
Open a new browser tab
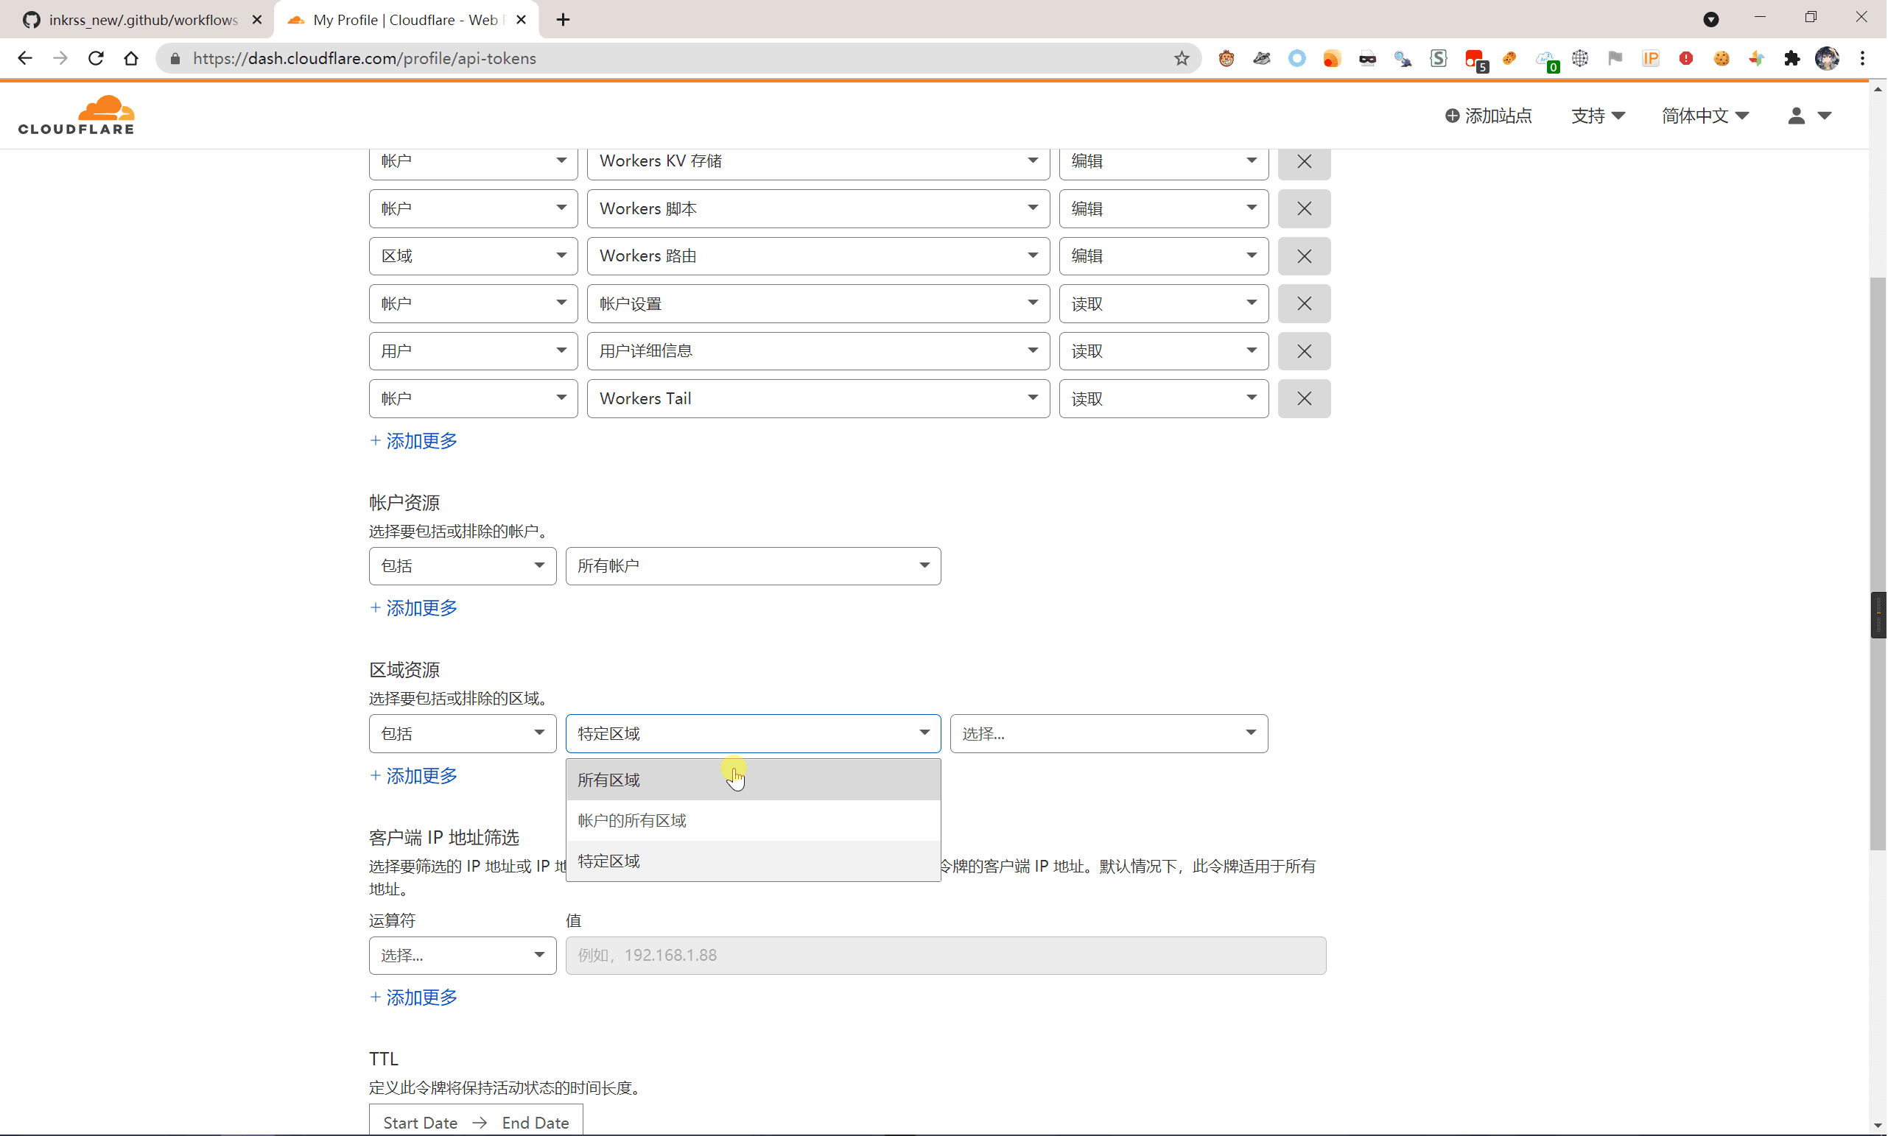point(563,20)
